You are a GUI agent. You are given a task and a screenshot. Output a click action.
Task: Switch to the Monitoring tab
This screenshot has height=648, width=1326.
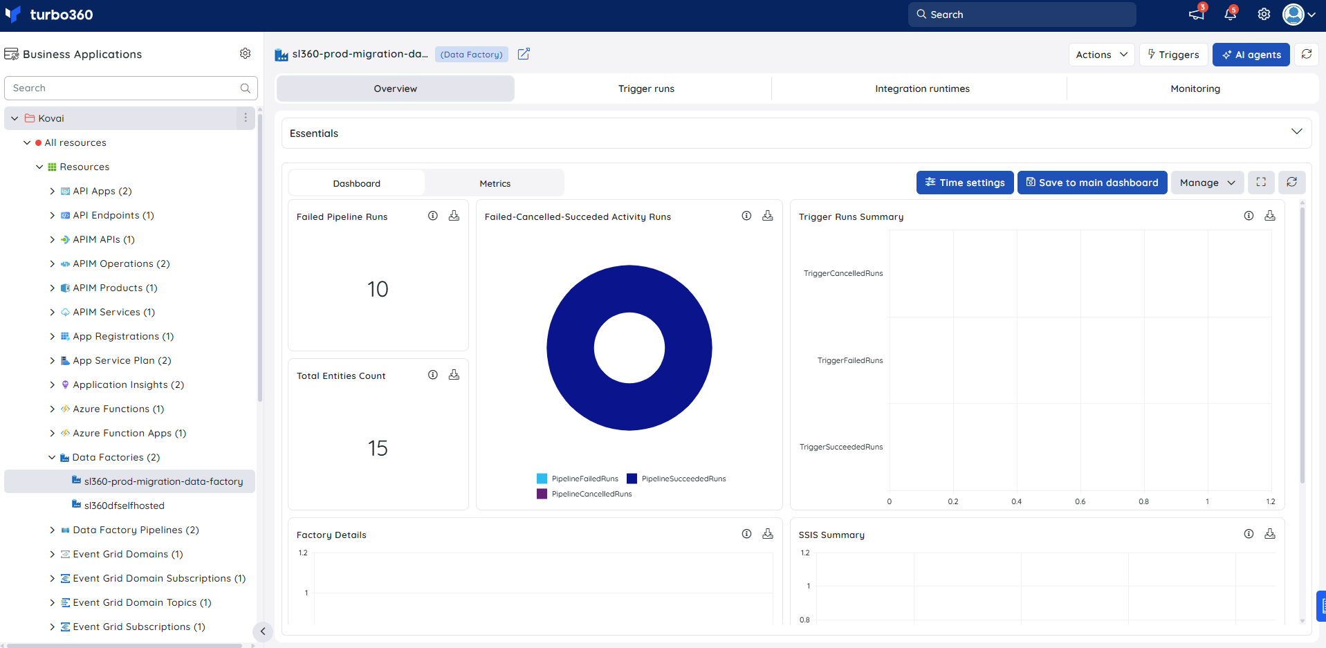pyautogui.click(x=1195, y=89)
